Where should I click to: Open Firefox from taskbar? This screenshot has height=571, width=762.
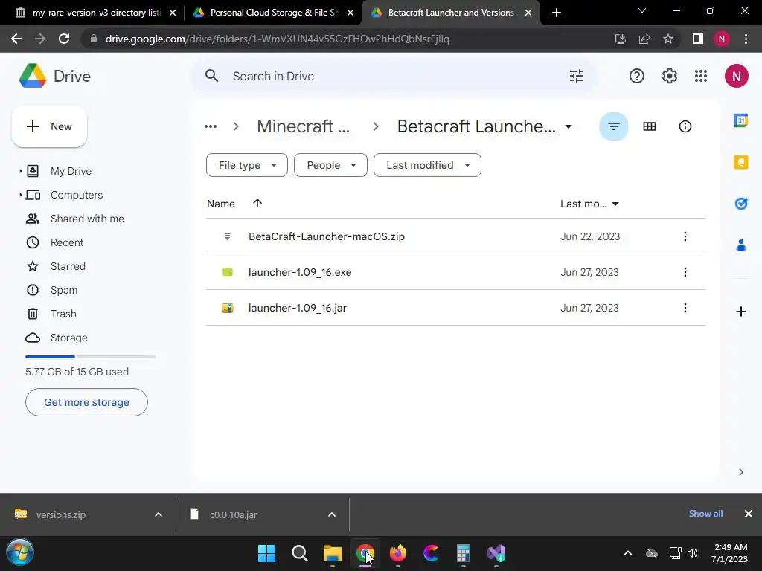point(397,553)
